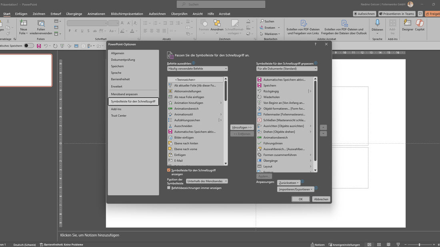Confirm the dialog with OK
The width and height of the screenshot is (440, 247).
pos(300,199)
